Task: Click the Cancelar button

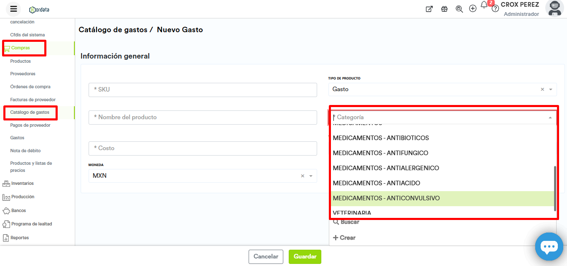Action: tap(266, 256)
